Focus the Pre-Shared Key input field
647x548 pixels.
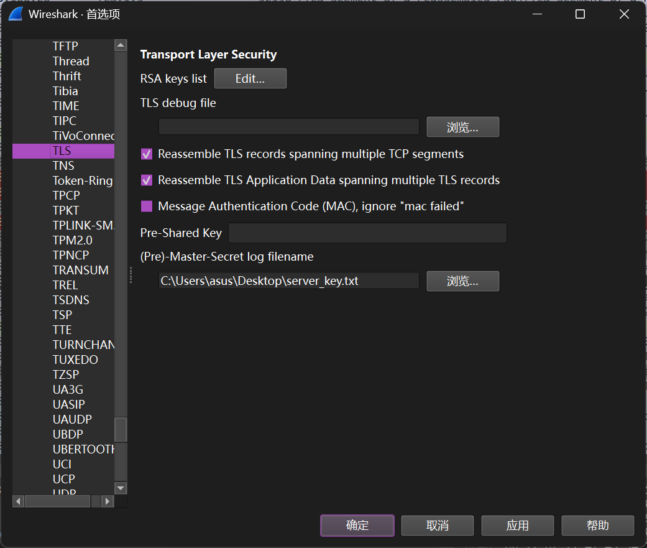(368, 233)
